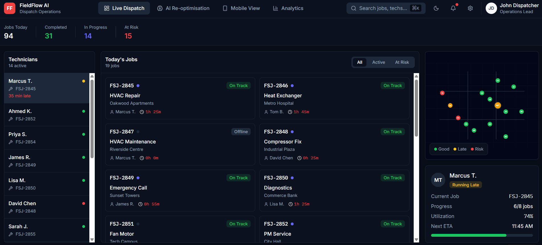542x245 pixels.
Task: Select the CV map marker
Action: [498, 81]
